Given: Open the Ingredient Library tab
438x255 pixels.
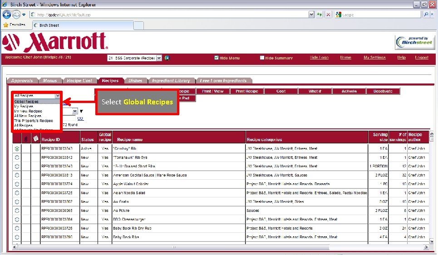Looking at the screenshot, I should point(171,80).
